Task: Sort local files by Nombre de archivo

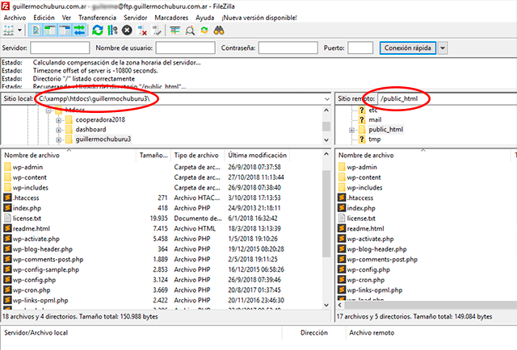Action: coord(69,155)
